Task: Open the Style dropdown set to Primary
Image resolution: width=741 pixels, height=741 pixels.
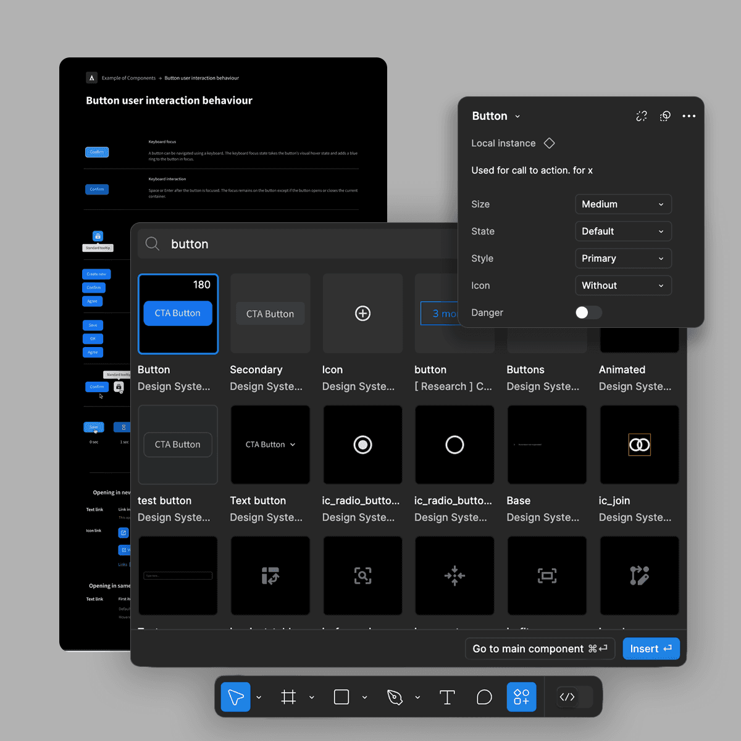Action: pos(623,259)
